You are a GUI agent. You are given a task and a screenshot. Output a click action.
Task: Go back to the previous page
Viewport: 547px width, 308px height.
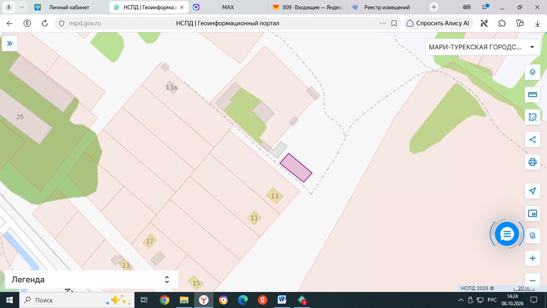[10, 23]
